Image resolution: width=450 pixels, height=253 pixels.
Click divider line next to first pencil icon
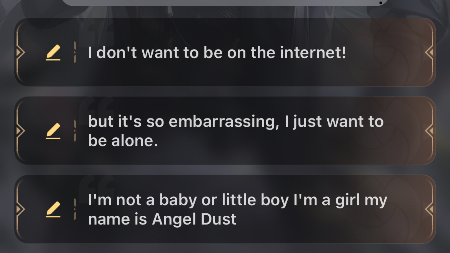tap(75, 52)
